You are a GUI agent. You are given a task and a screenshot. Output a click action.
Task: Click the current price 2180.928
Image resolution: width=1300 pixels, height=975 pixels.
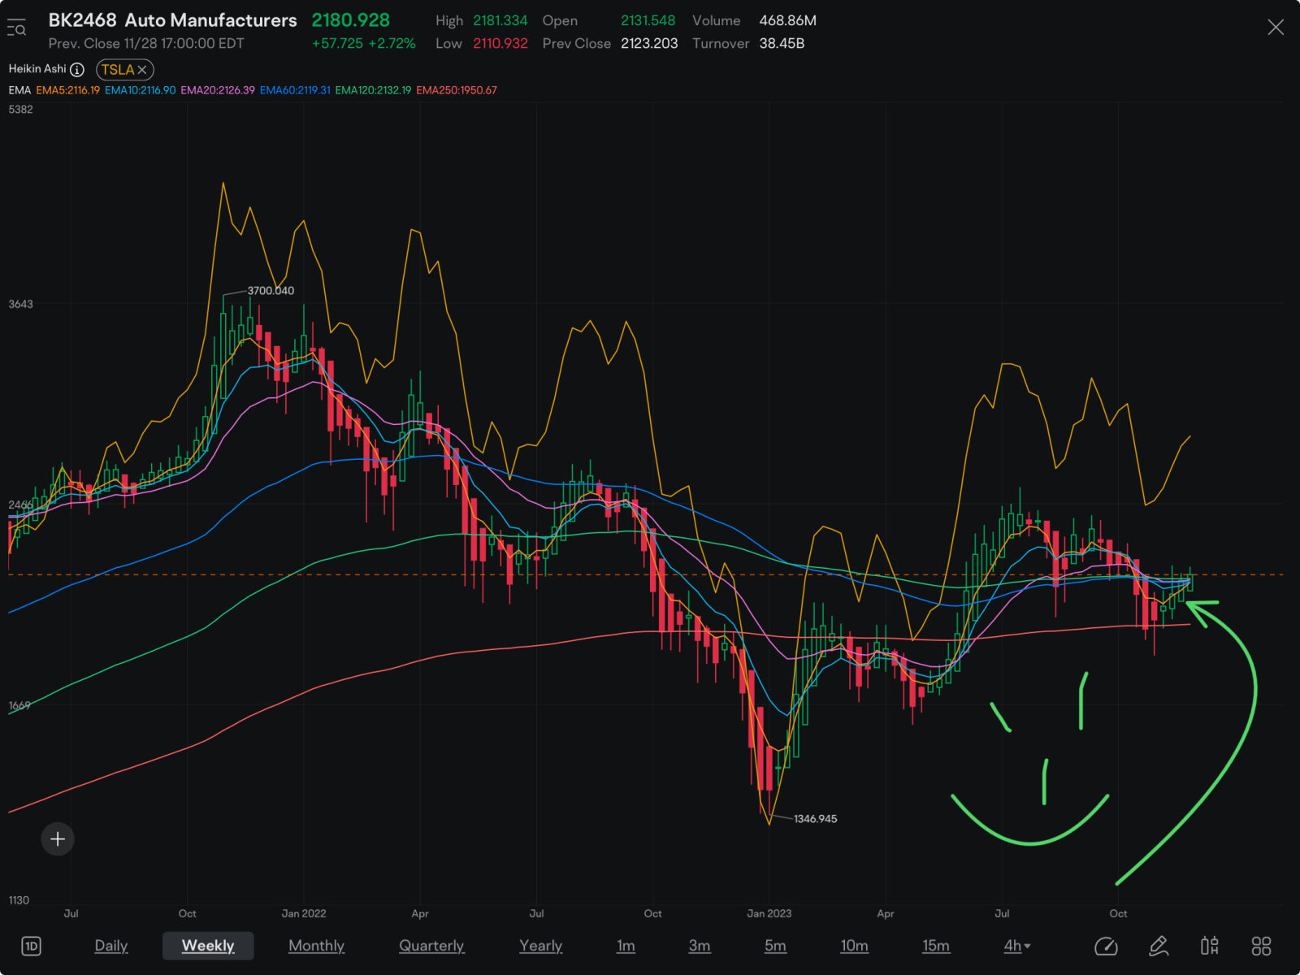coord(351,20)
